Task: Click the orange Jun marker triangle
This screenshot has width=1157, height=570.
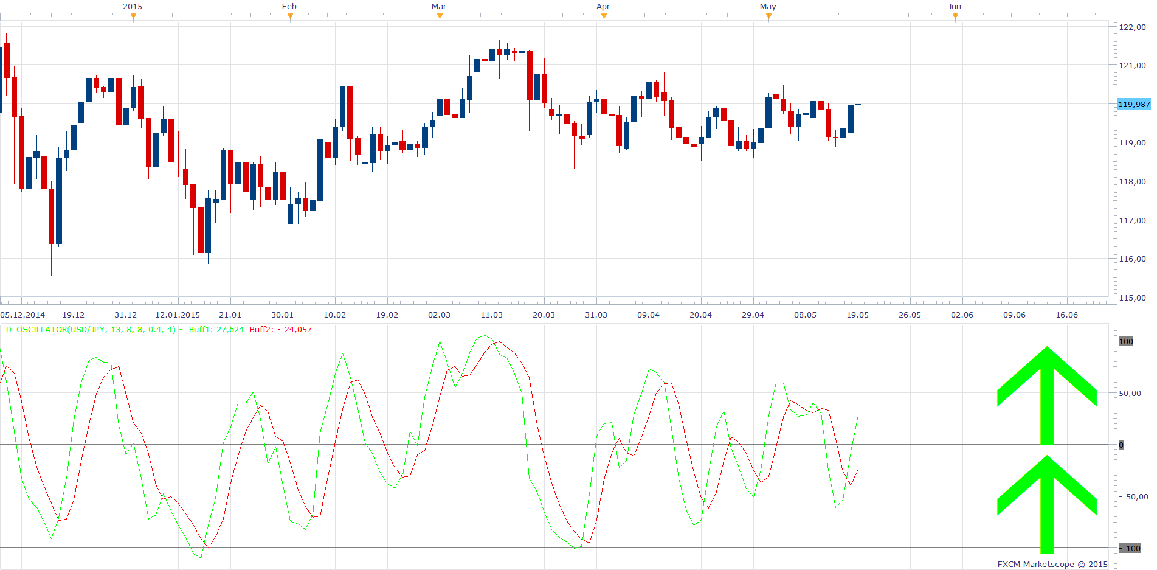Action: (x=955, y=16)
